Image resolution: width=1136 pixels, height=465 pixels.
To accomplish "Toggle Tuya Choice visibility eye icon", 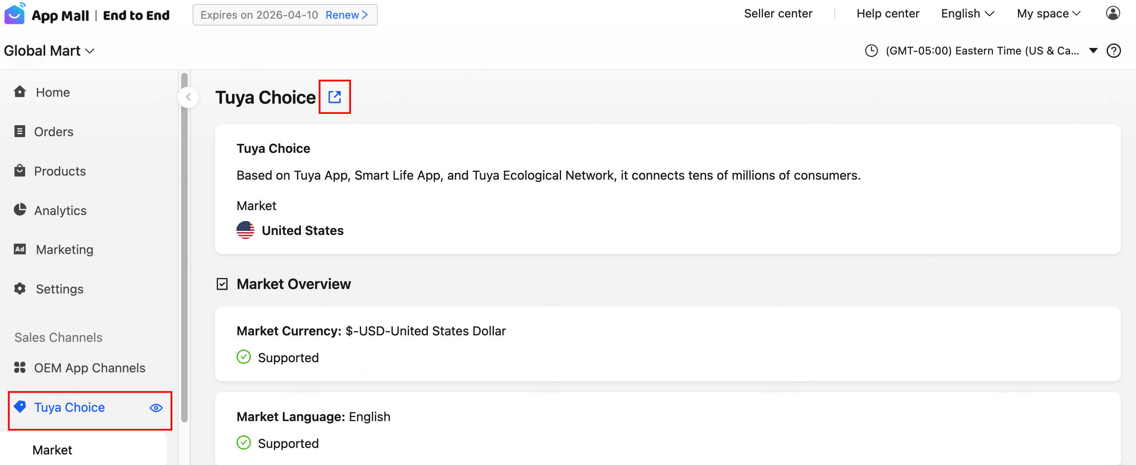I will pos(156,408).
